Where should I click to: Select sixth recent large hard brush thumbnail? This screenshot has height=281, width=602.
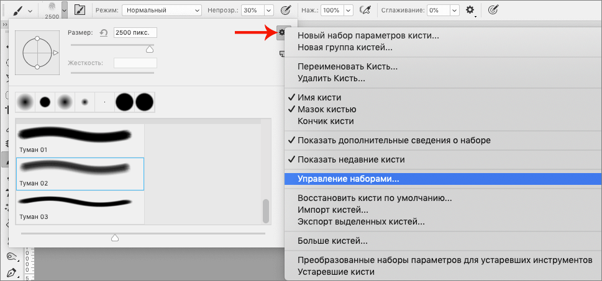point(124,102)
